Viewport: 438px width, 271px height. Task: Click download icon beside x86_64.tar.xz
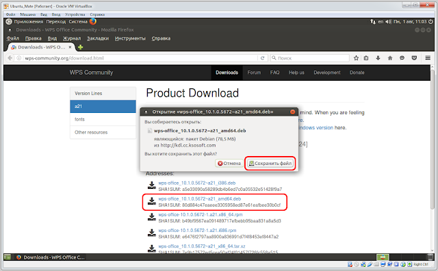coord(152,248)
